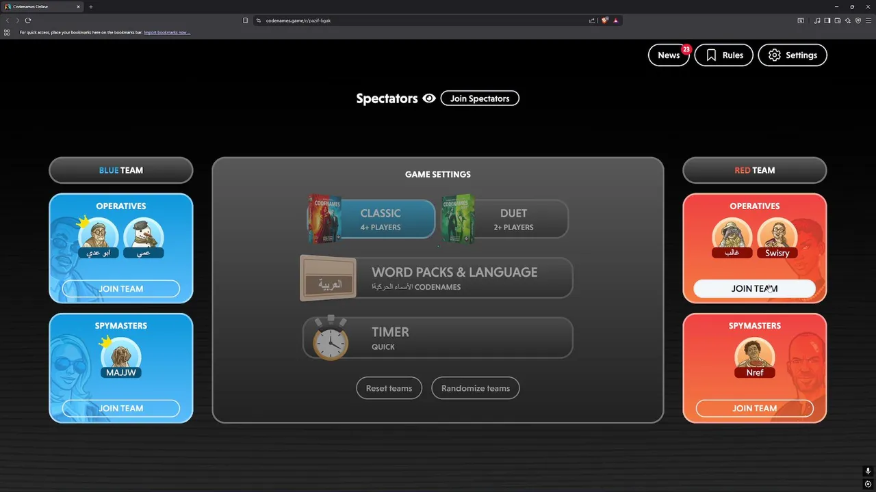Click Join Spectators
The image size is (876, 492).
480,98
